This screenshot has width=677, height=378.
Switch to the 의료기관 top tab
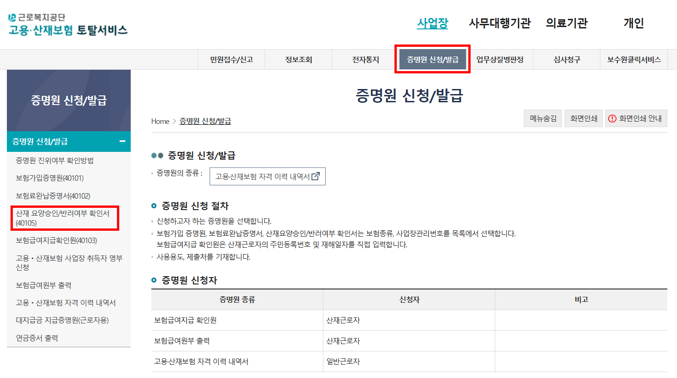[566, 23]
